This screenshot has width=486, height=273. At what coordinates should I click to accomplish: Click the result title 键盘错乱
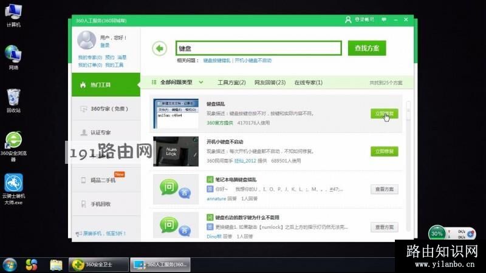coord(216,104)
